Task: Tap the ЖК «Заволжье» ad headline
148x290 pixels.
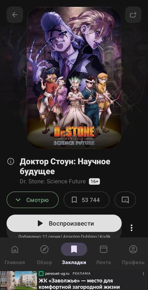Action: (80, 284)
